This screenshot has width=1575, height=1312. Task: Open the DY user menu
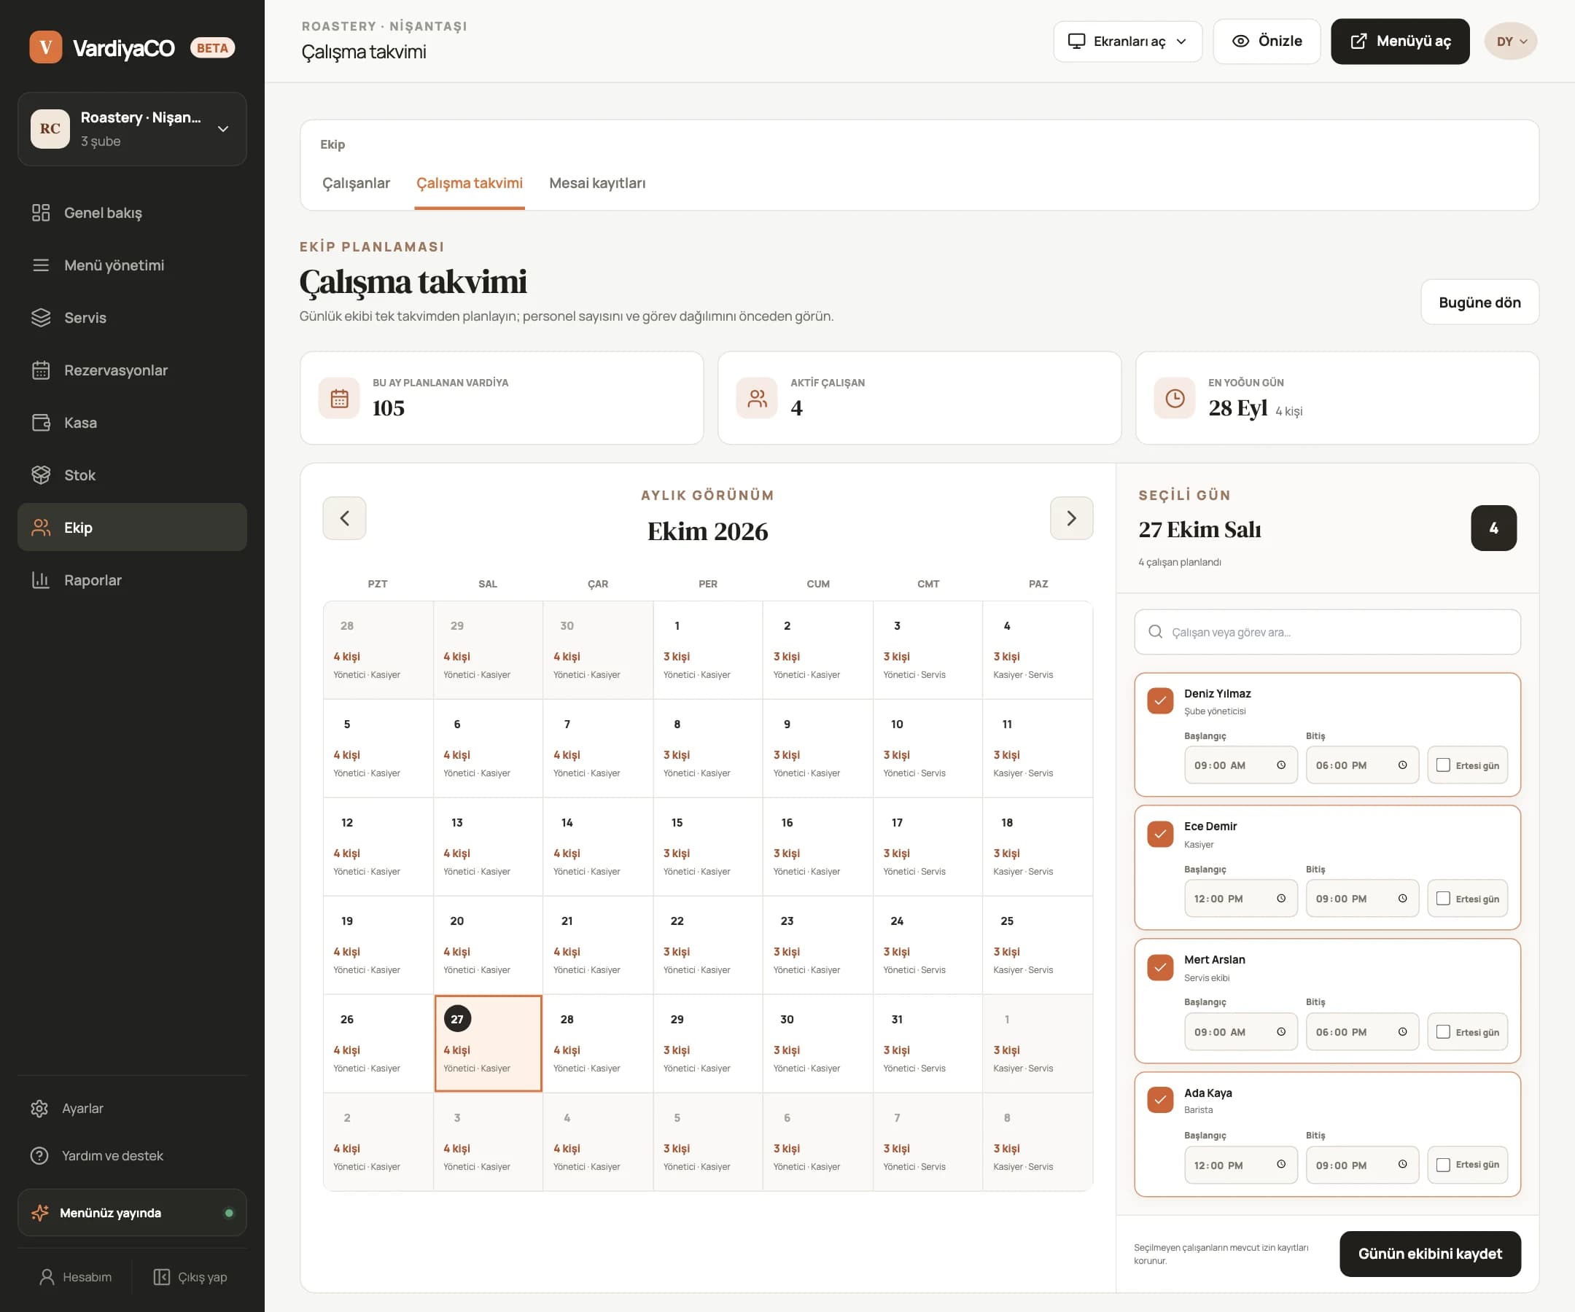1511,42
